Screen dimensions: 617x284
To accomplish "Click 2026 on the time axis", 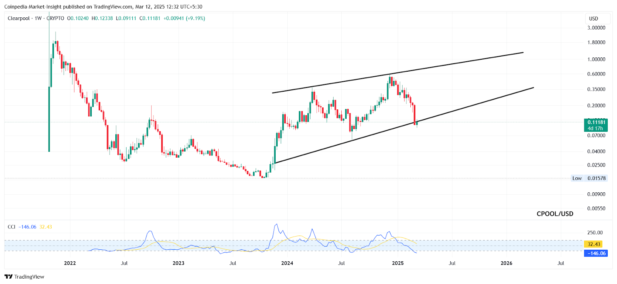I will pyautogui.click(x=506, y=263).
